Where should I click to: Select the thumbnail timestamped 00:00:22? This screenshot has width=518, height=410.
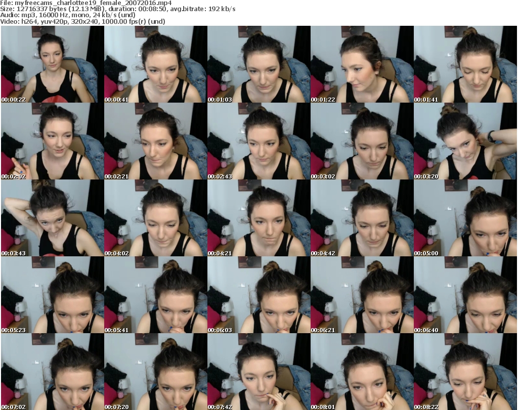(53, 64)
